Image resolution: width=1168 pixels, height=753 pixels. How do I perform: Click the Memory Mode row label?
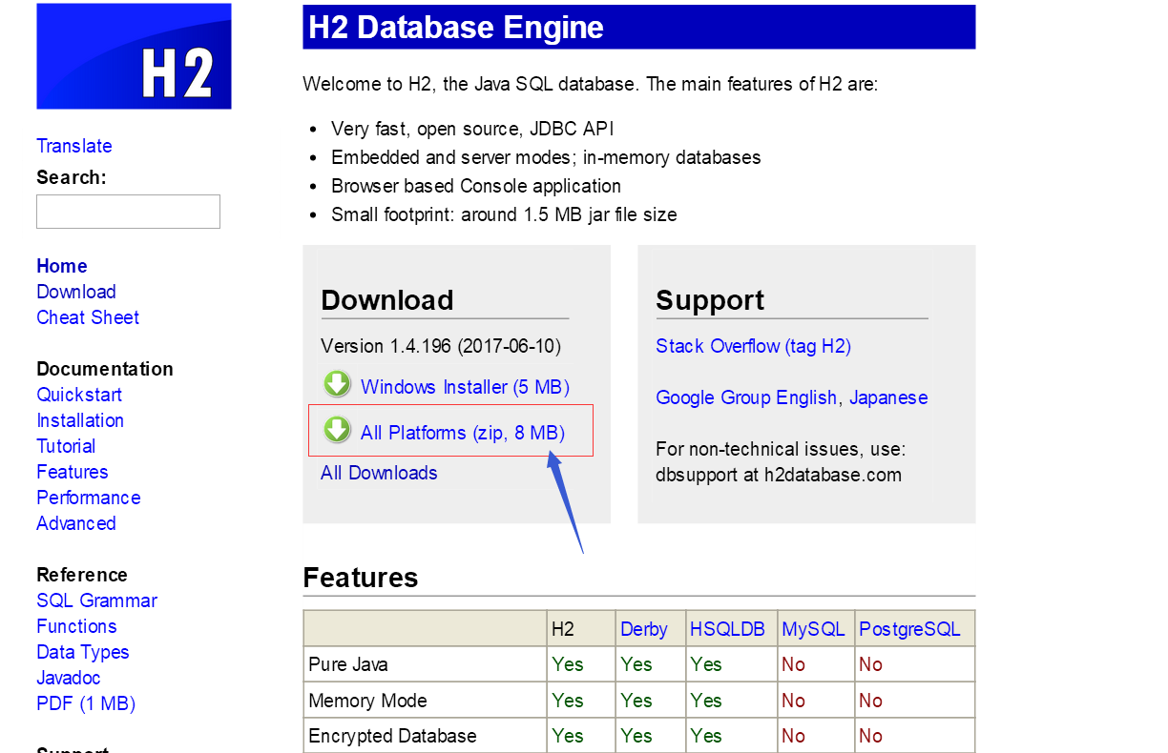pyautogui.click(x=367, y=701)
